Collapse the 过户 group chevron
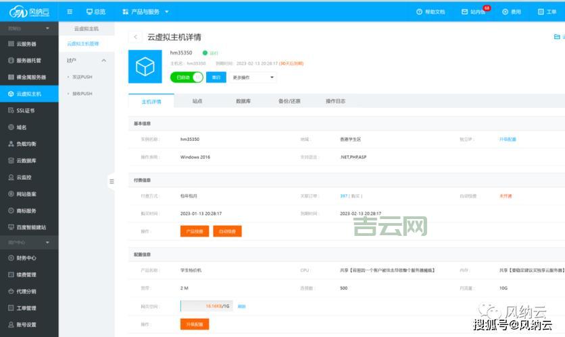The width and height of the screenshot is (565, 337). (104, 61)
